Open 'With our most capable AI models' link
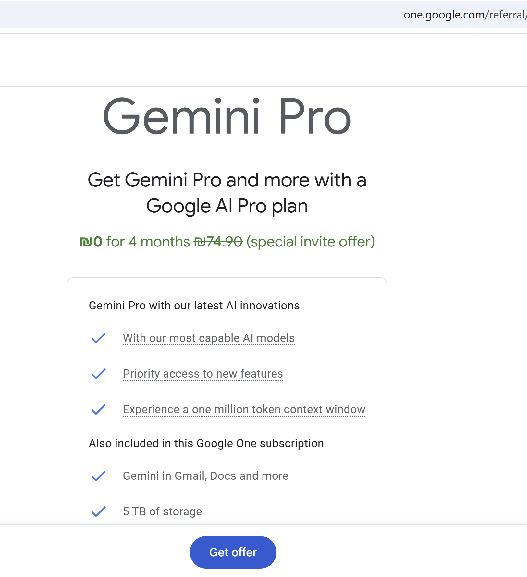 209,338
